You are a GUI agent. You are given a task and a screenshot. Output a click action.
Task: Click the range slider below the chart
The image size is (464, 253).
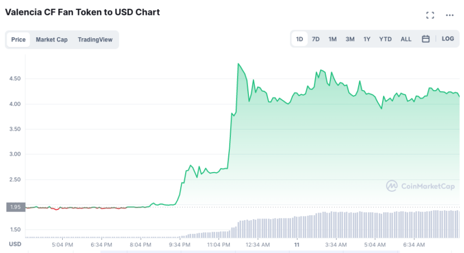[x=250, y=252]
